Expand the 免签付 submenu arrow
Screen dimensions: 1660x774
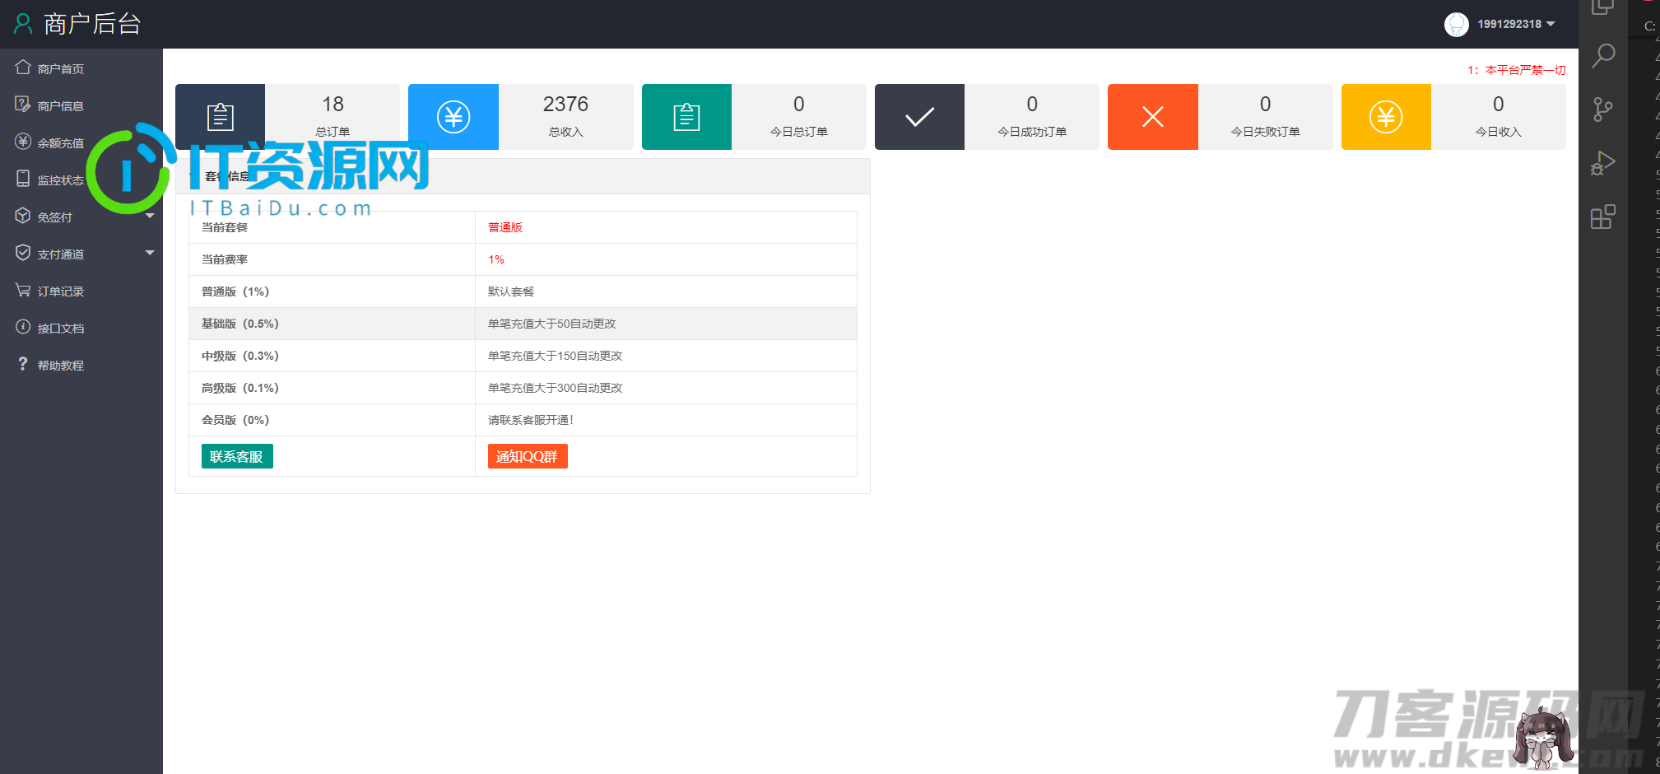150,216
